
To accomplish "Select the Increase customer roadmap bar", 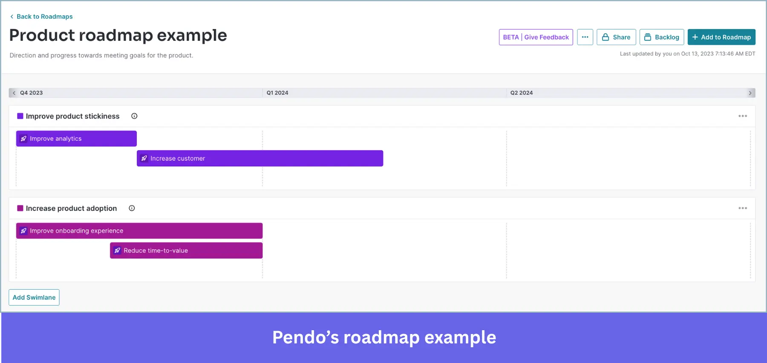I will point(260,158).
